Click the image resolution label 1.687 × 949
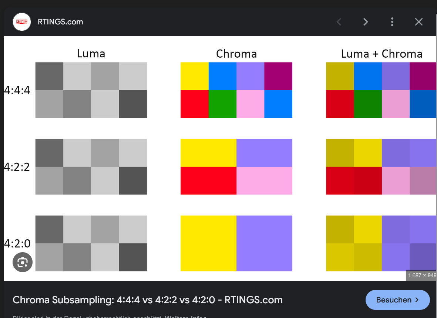Image resolution: width=437 pixels, height=318 pixels. tap(421, 275)
